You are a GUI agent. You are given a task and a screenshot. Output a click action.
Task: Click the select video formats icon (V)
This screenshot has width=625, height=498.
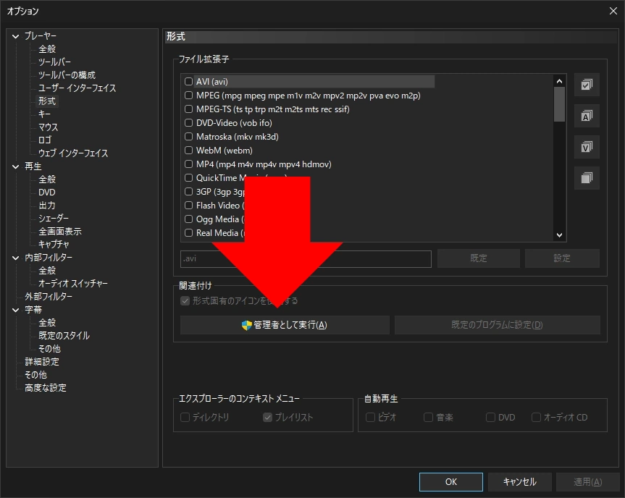point(587,147)
